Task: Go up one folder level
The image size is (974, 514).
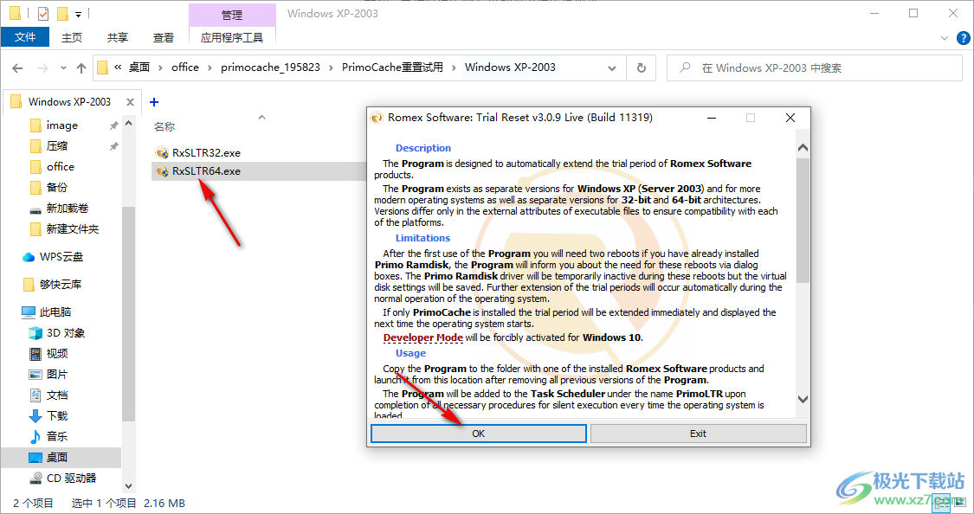Action: click(81, 68)
